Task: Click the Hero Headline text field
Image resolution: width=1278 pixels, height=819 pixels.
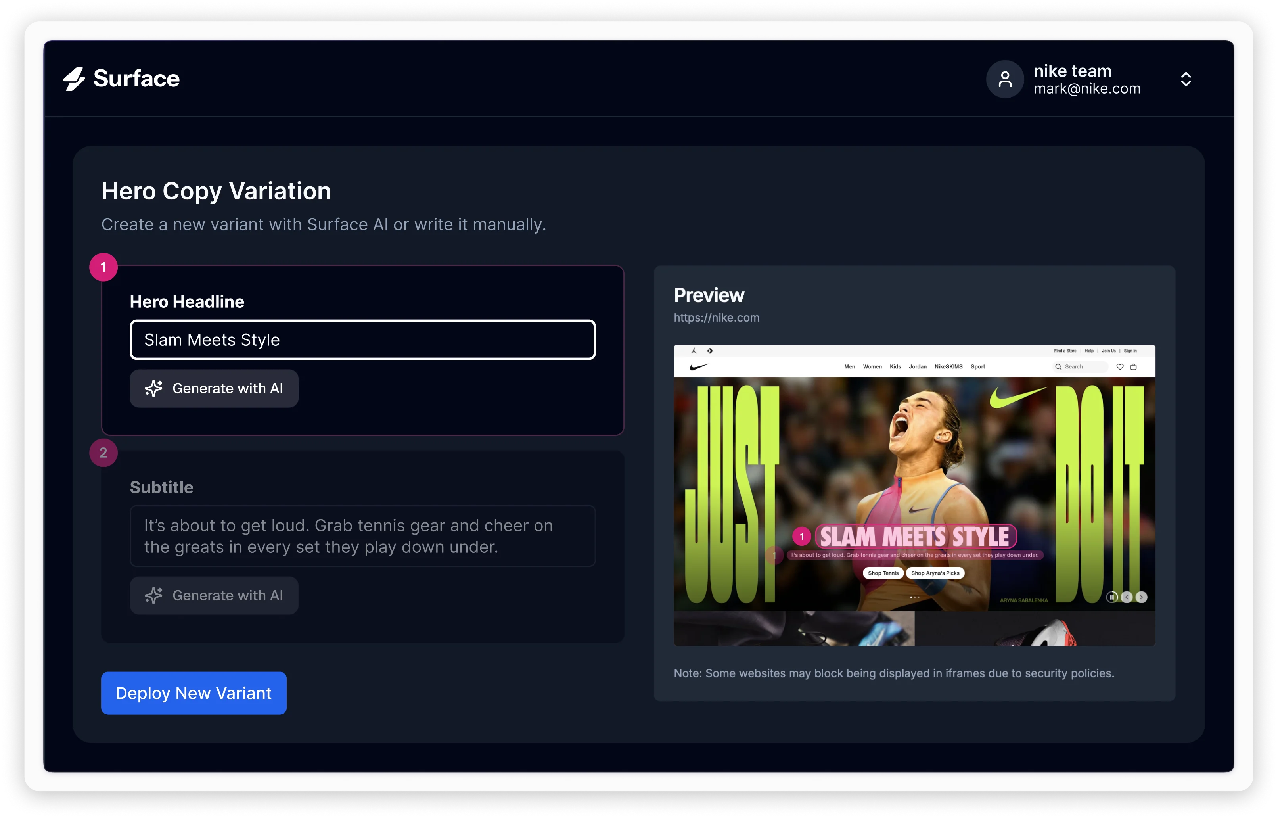Action: pyautogui.click(x=362, y=340)
